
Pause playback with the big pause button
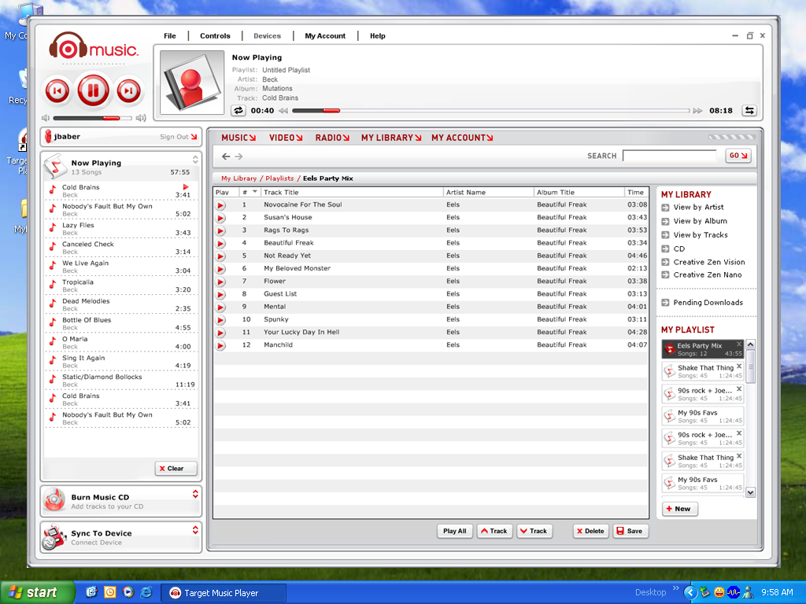click(x=93, y=90)
